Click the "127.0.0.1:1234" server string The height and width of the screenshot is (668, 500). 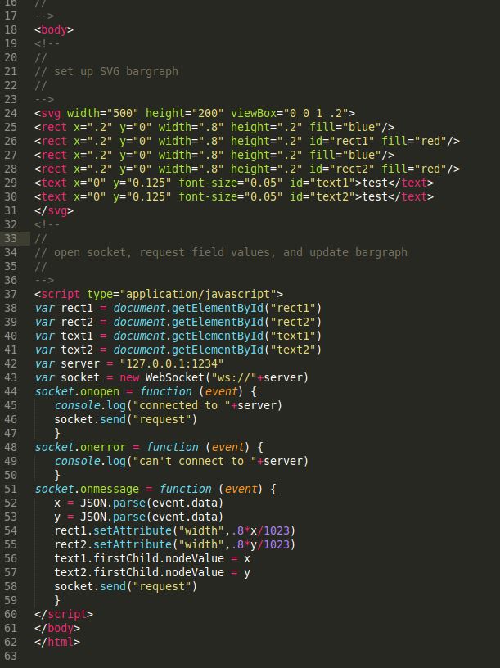pos(172,363)
